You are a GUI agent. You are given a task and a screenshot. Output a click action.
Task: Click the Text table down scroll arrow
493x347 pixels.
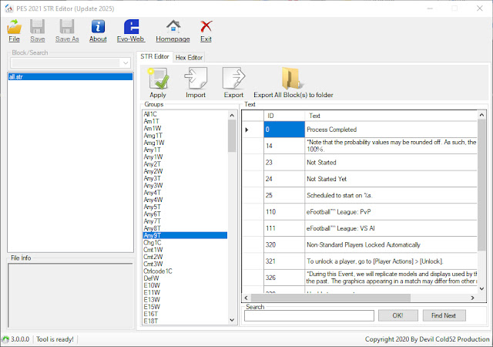481,288
